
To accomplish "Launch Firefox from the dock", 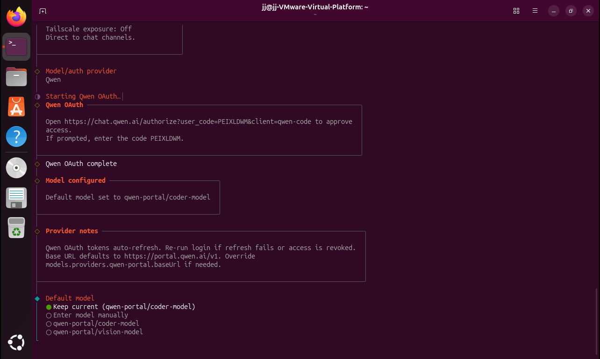I will (16, 17).
